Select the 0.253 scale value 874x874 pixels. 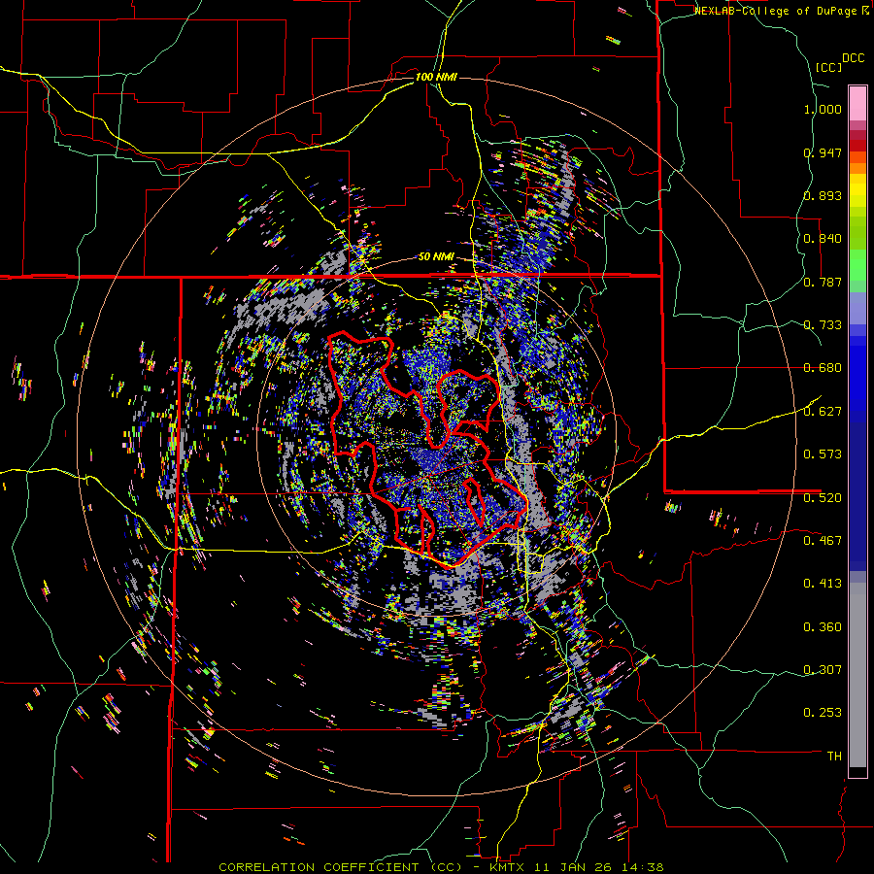tap(823, 713)
